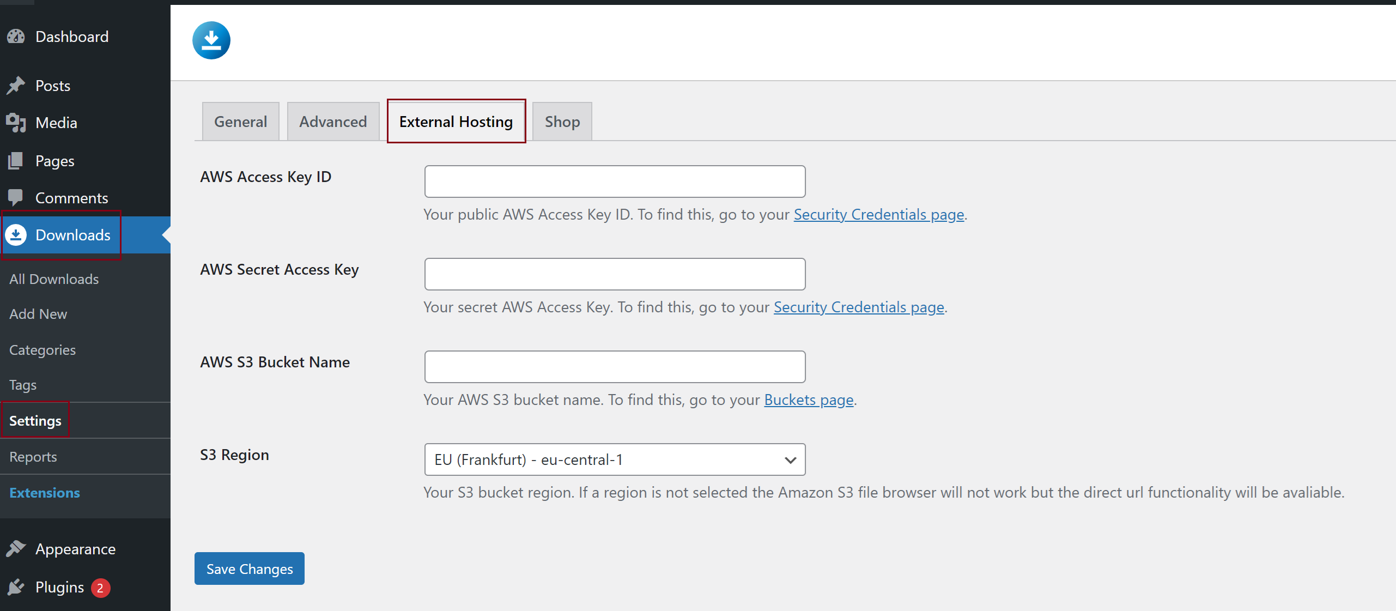1396x611 pixels.
Task: Click the Dashboard gauge icon
Action: pyautogui.click(x=16, y=37)
